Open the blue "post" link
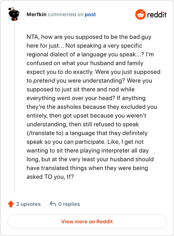The image size is (174, 236). pyautogui.click(x=90, y=14)
